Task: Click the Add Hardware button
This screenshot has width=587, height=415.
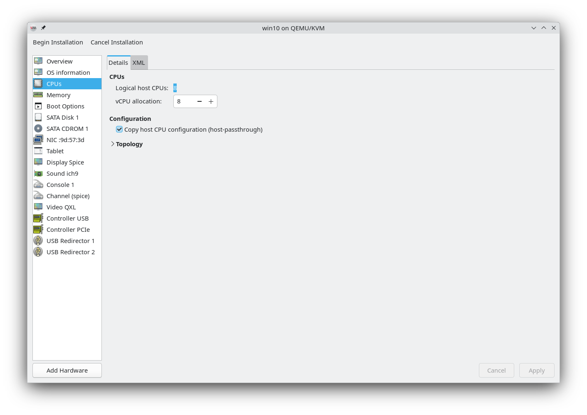Action: tap(67, 371)
